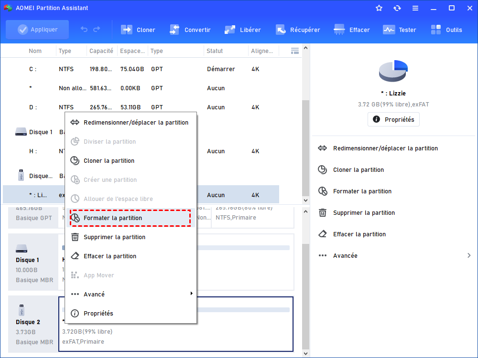This screenshot has width=478, height=358.
Task: Click the Cloner toolbar icon
Action: click(127, 30)
